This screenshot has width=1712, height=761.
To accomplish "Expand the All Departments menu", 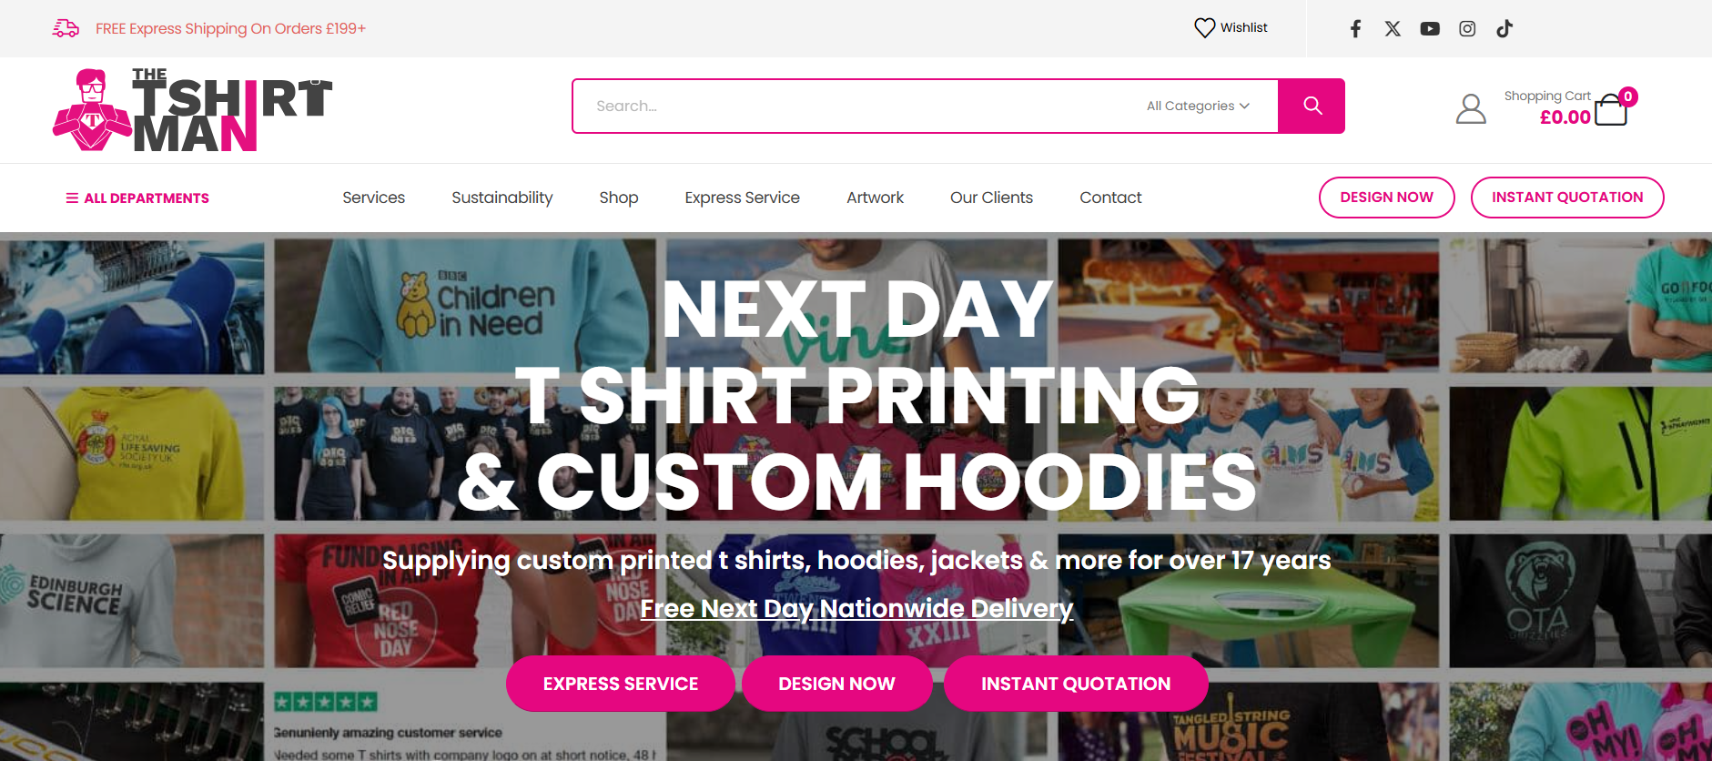I will [137, 198].
